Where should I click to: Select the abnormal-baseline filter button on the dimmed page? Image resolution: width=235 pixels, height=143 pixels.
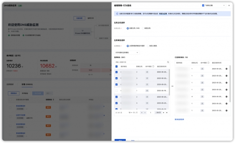point(25,93)
